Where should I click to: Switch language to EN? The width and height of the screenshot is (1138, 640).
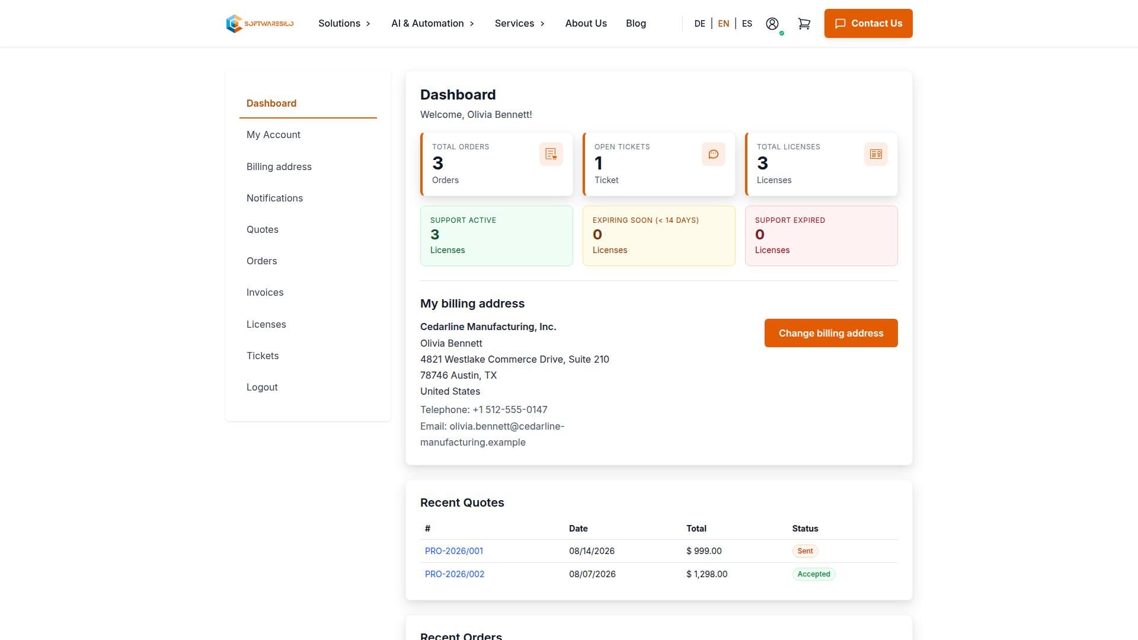[x=724, y=24]
